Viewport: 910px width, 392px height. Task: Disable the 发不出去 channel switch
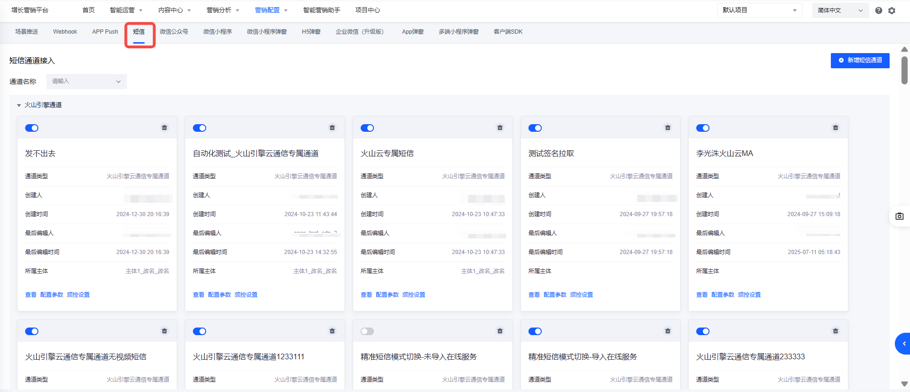pos(32,128)
